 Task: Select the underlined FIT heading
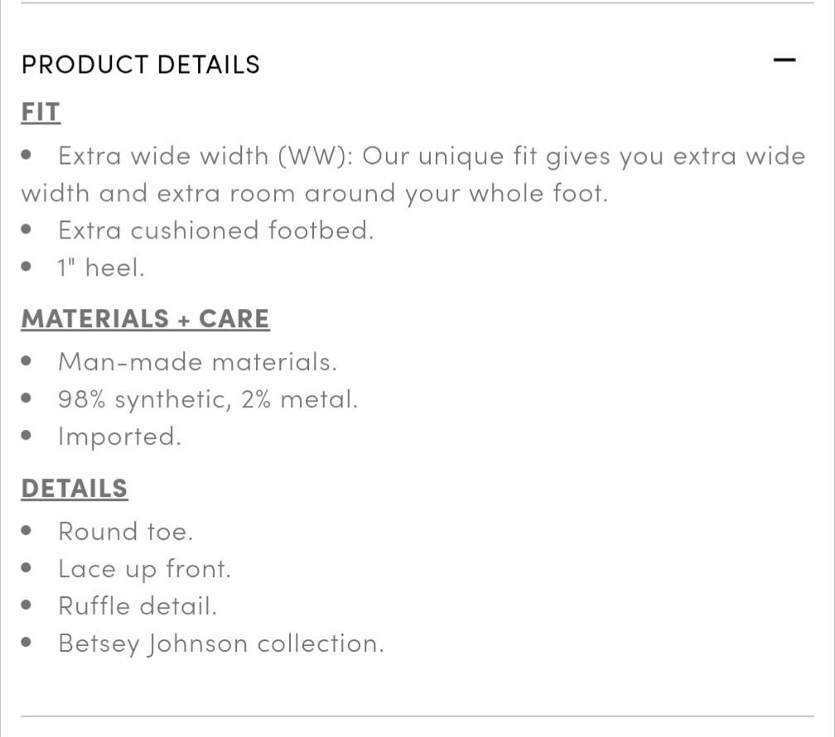pos(41,112)
